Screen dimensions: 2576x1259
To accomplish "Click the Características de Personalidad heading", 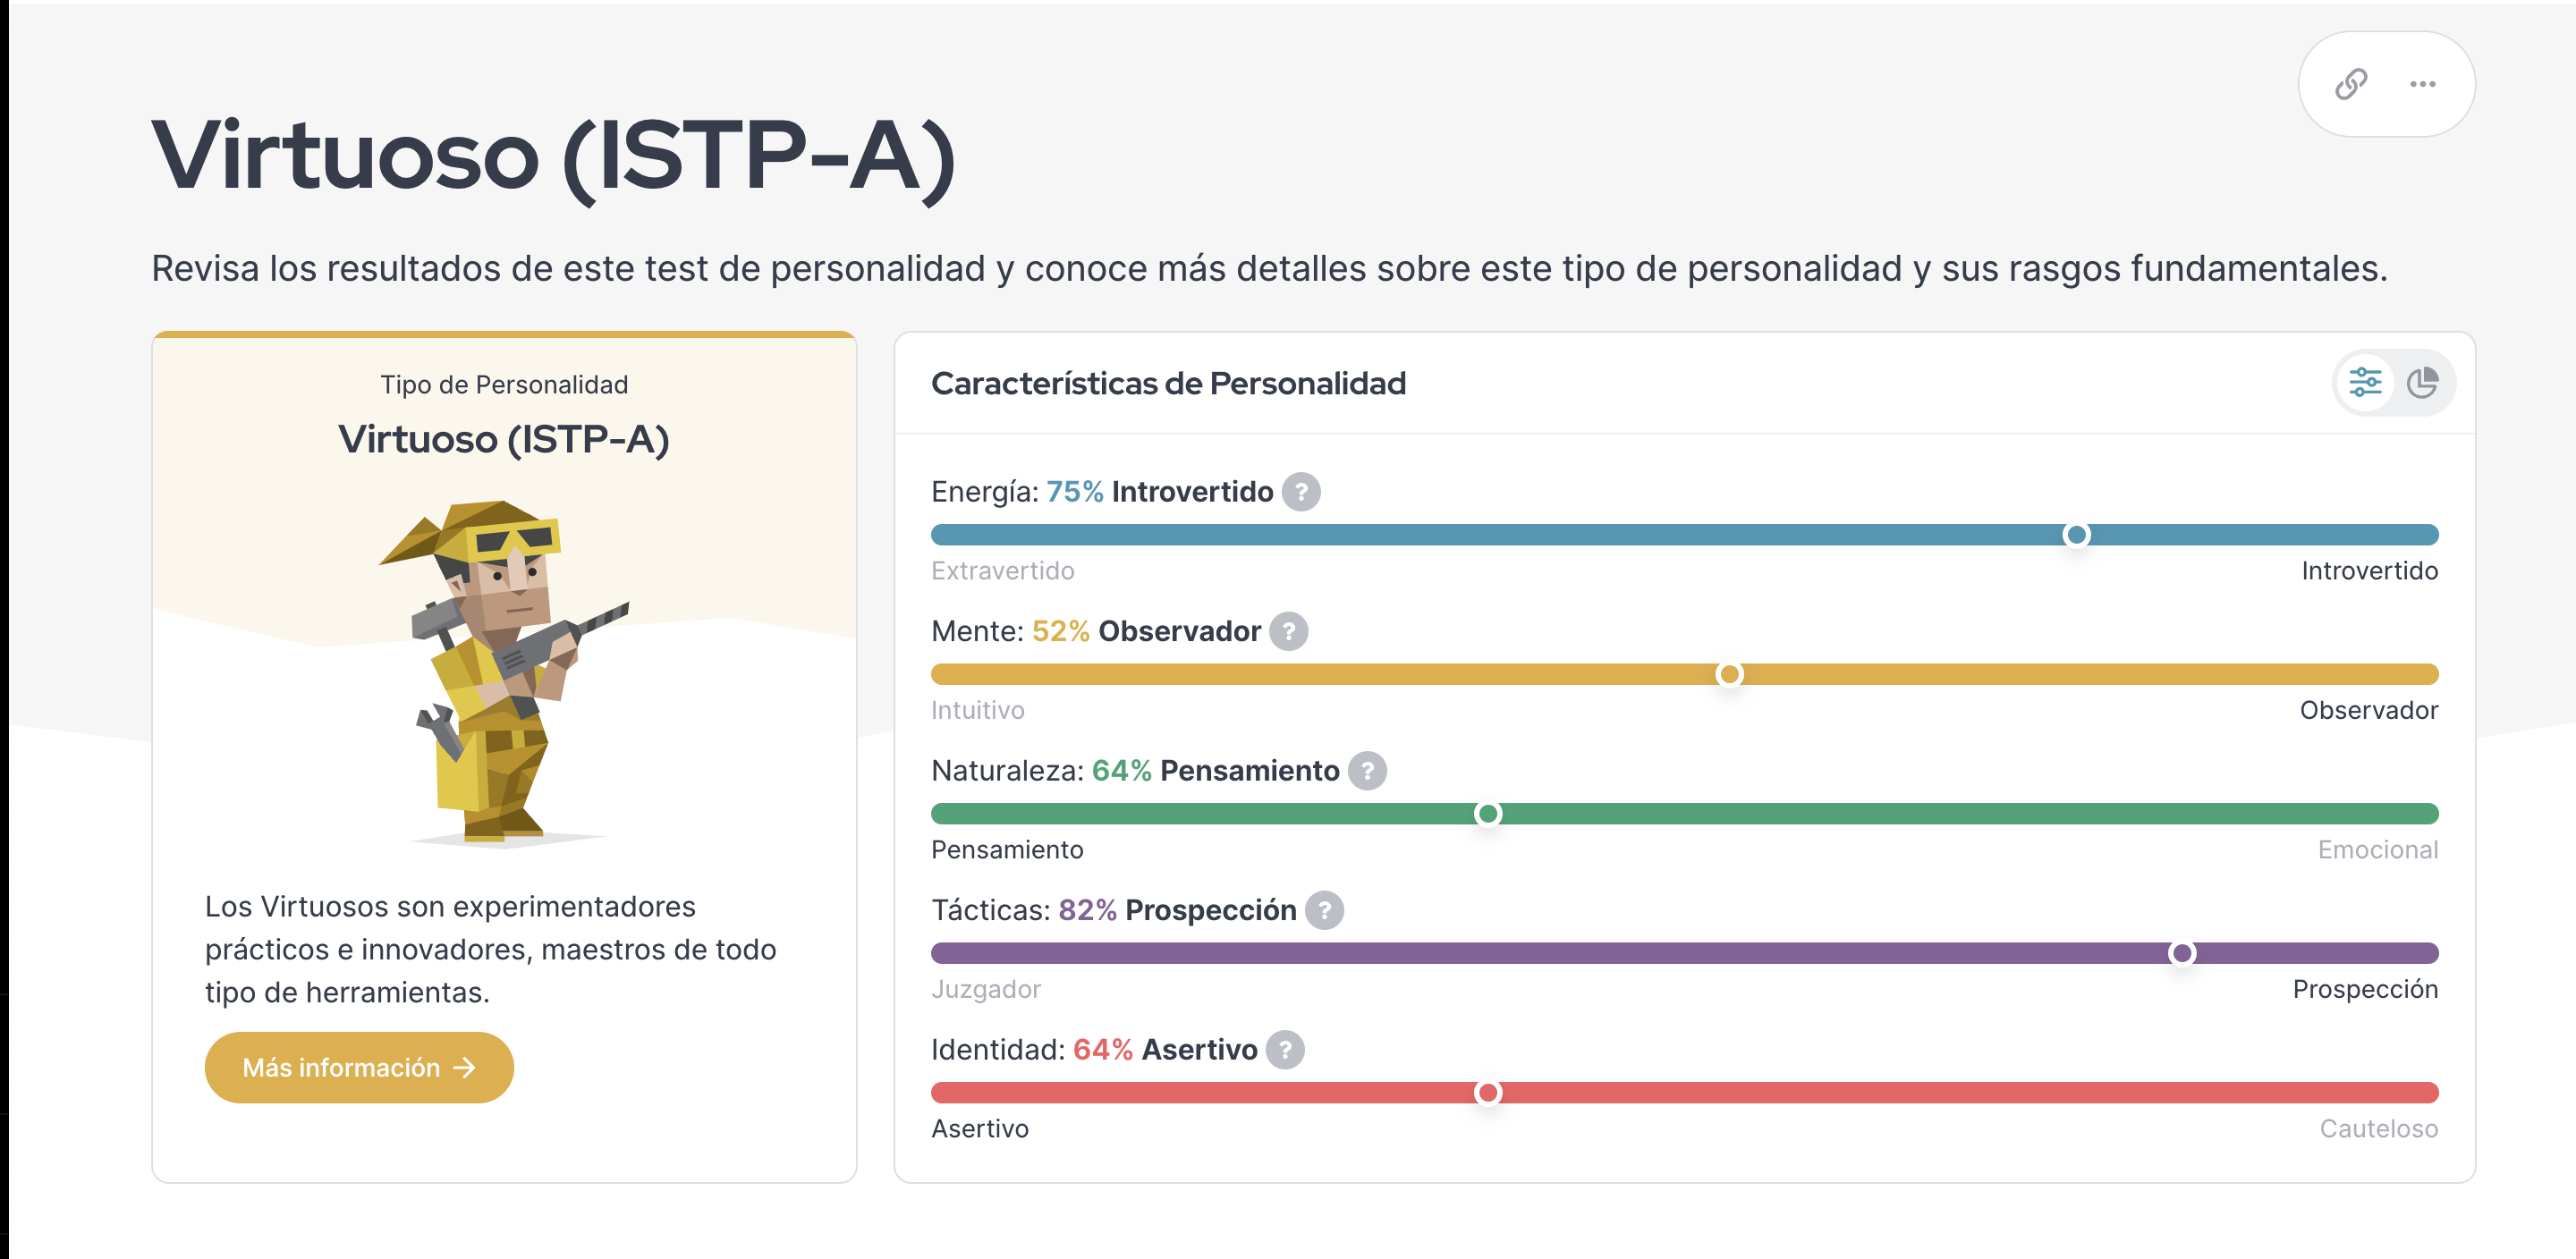I will click(1168, 383).
